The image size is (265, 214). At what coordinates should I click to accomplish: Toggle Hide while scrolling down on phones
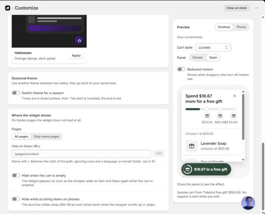pyautogui.click(x=16, y=199)
